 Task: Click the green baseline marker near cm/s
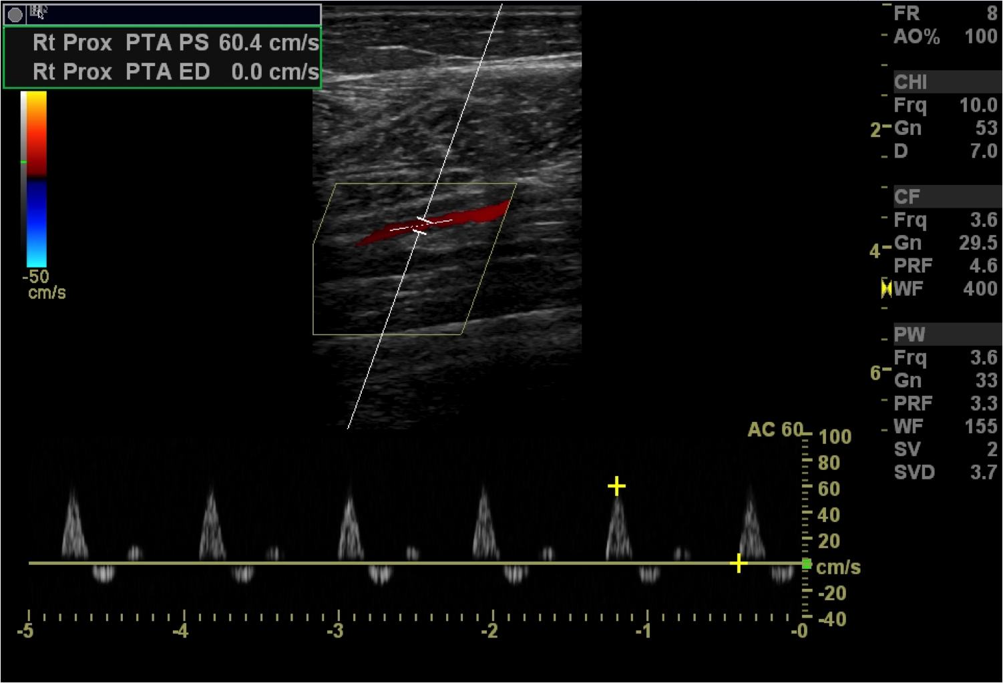tap(807, 565)
